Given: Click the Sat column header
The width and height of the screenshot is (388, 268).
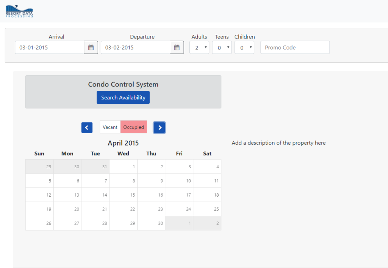Looking at the screenshot, I should [x=207, y=153].
